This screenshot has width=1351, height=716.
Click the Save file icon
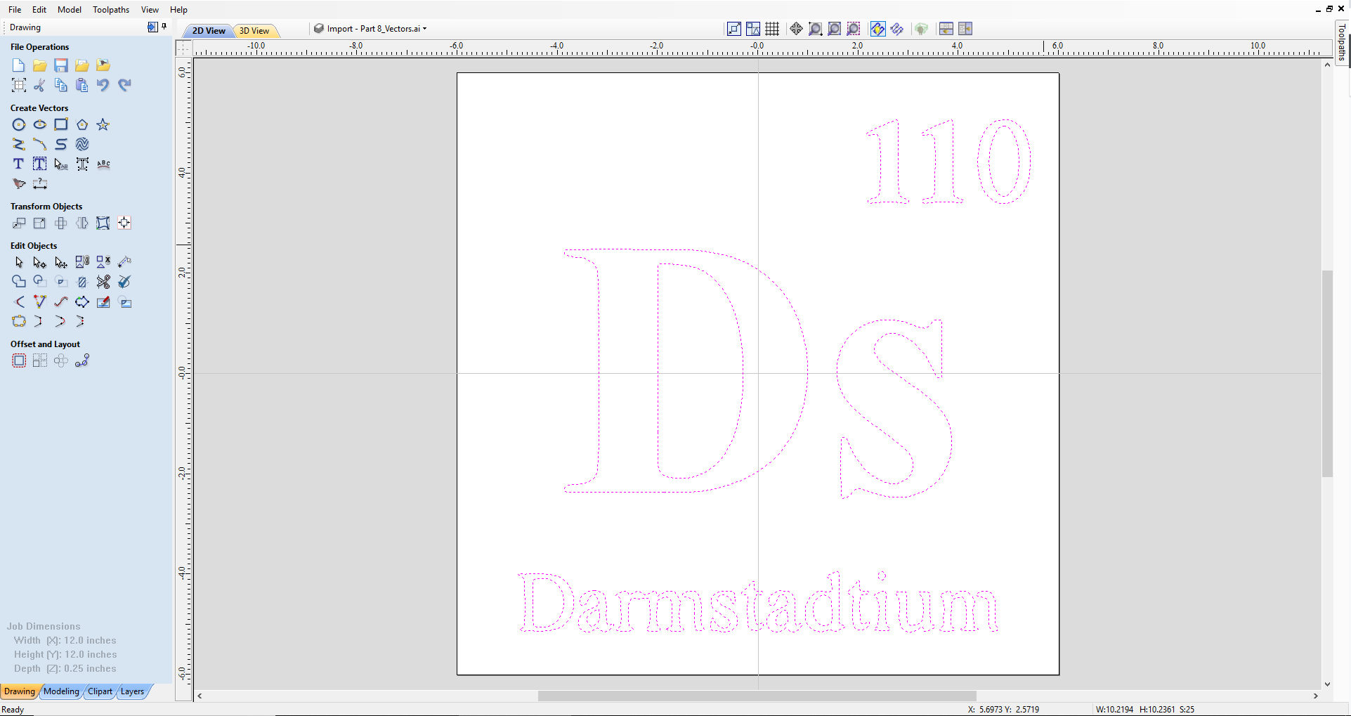click(61, 65)
